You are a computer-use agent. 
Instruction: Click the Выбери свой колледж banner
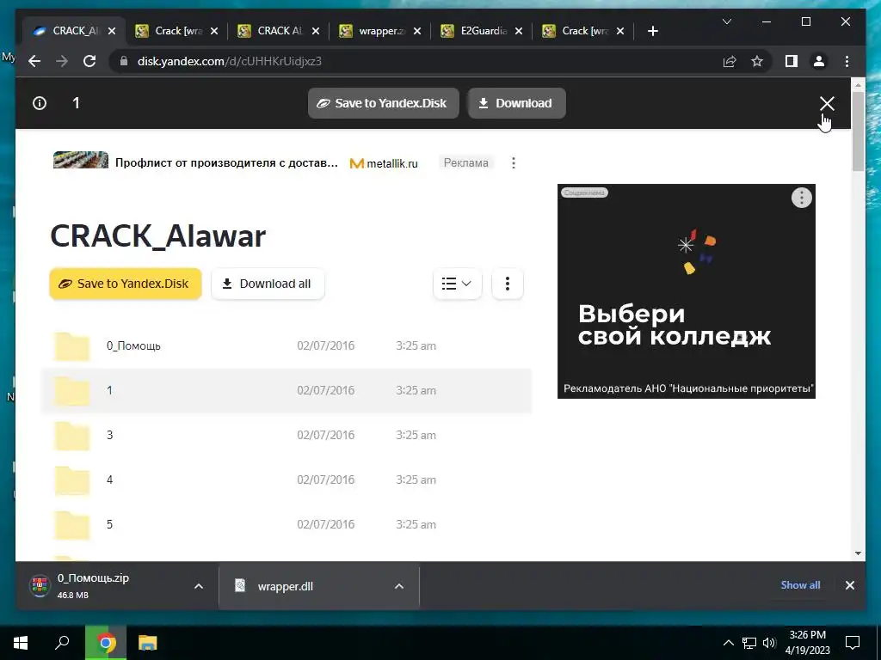686,291
